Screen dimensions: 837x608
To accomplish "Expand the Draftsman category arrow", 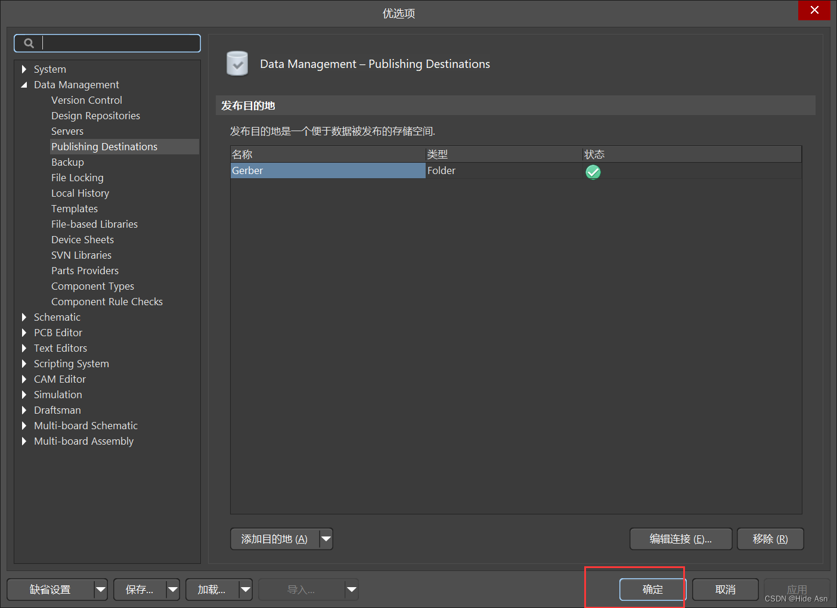I will click(24, 410).
